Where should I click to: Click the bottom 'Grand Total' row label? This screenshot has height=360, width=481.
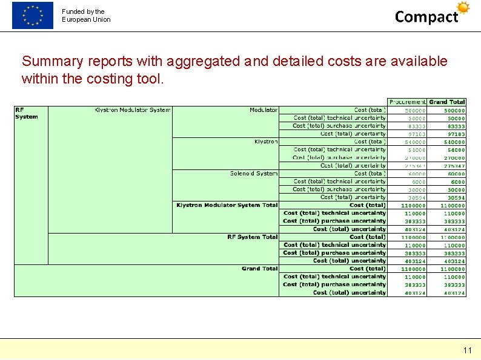(x=259, y=269)
